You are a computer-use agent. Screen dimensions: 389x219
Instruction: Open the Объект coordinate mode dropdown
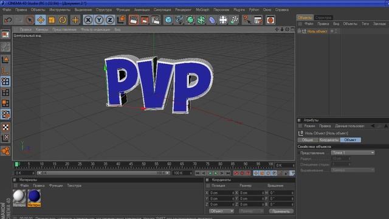[221, 211]
